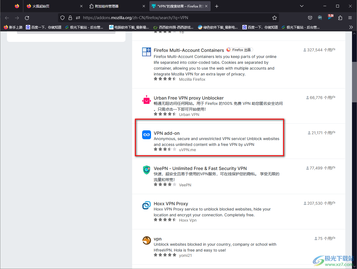Click the Firefox view icon left of the tabs
The image size is (357, 269).
click(x=17, y=6)
